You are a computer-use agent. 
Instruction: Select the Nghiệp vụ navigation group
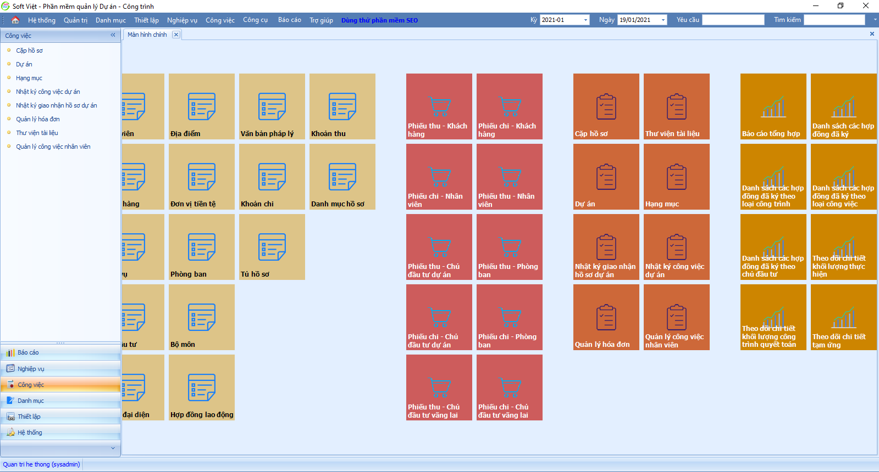(60, 369)
